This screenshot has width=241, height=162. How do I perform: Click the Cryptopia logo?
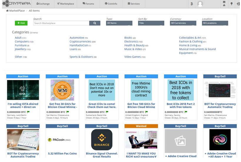[x=16, y=3]
